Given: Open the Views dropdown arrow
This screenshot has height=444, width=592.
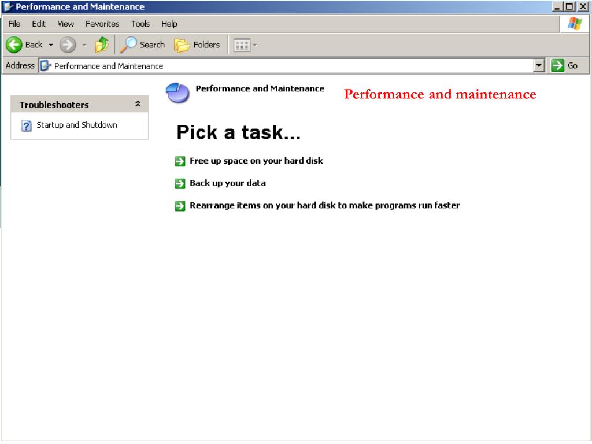Looking at the screenshot, I should coord(255,45).
